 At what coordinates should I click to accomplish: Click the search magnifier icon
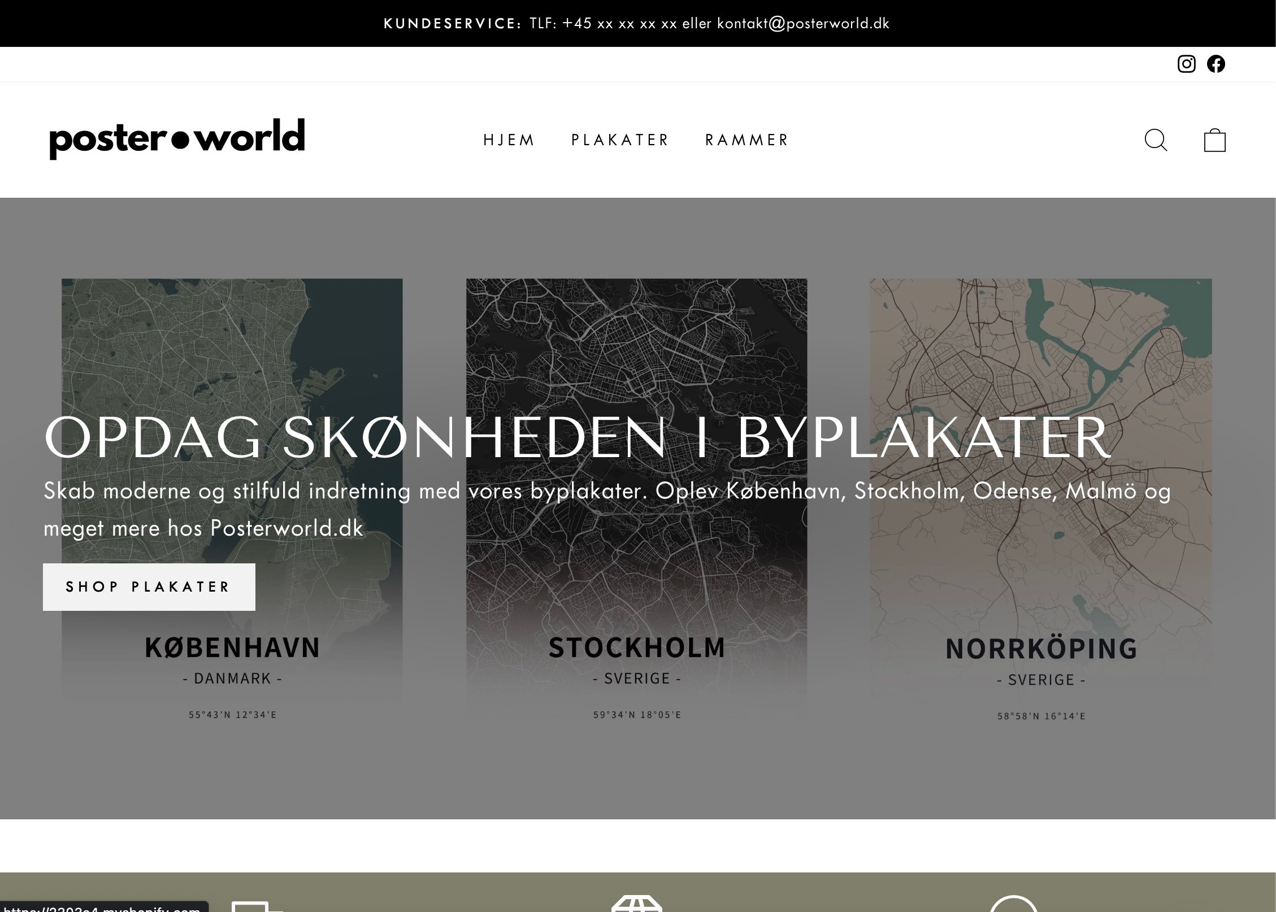pyautogui.click(x=1156, y=140)
